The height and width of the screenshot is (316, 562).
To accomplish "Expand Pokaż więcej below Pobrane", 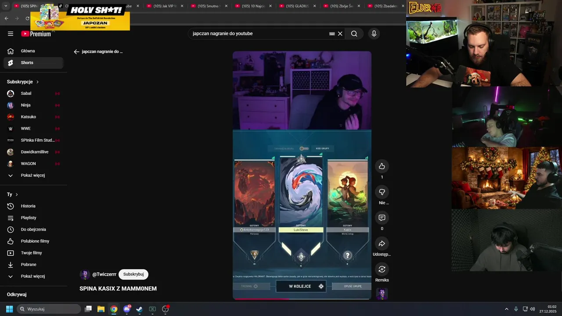I will 33,276.
